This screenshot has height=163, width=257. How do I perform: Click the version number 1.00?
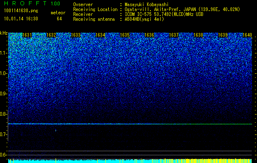(56, 3)
